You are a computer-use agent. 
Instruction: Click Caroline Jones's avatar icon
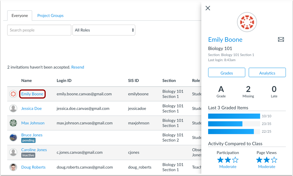pyautogui.click(x=13, y=152)
